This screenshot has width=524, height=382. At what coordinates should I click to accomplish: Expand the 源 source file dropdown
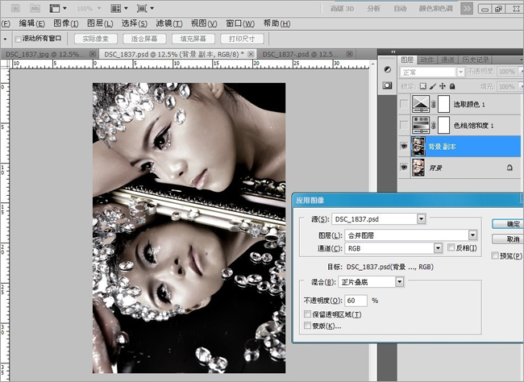[x=422, y=218]
